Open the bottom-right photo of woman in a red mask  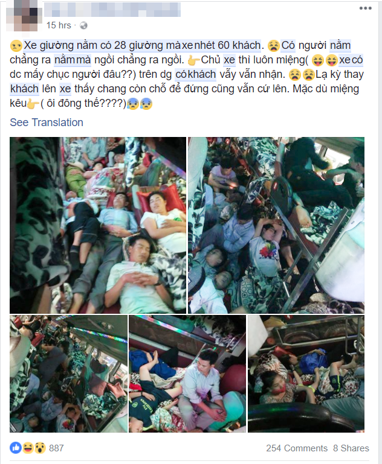(306, 373)
